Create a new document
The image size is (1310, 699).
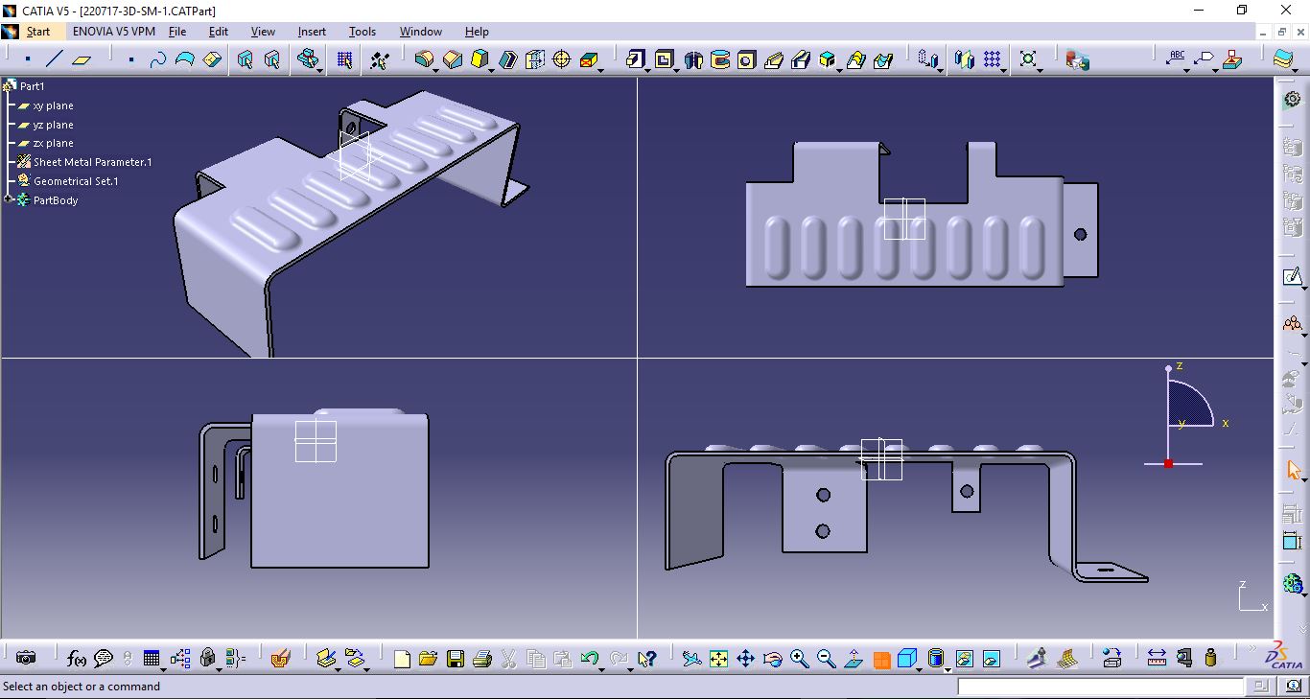click(402, 659)
